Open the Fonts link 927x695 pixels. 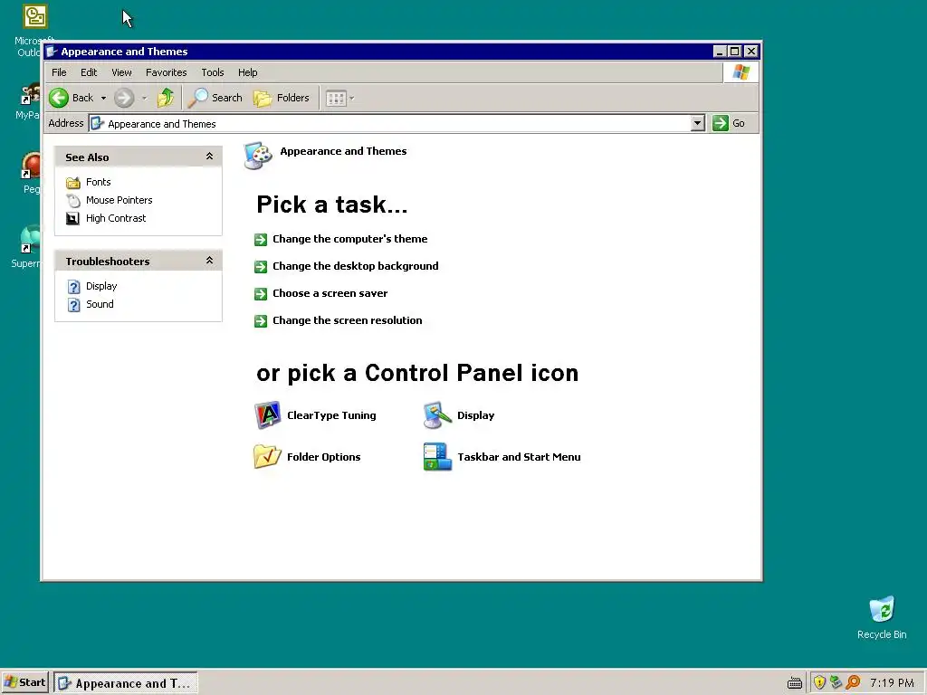pyautogui.click(x=98, y=182)
